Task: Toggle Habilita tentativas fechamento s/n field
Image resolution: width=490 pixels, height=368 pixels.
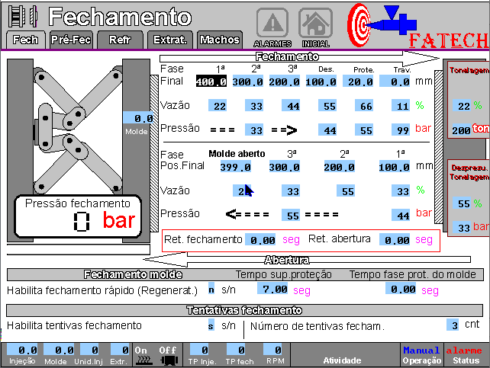Action: click(x=211, y=325)
